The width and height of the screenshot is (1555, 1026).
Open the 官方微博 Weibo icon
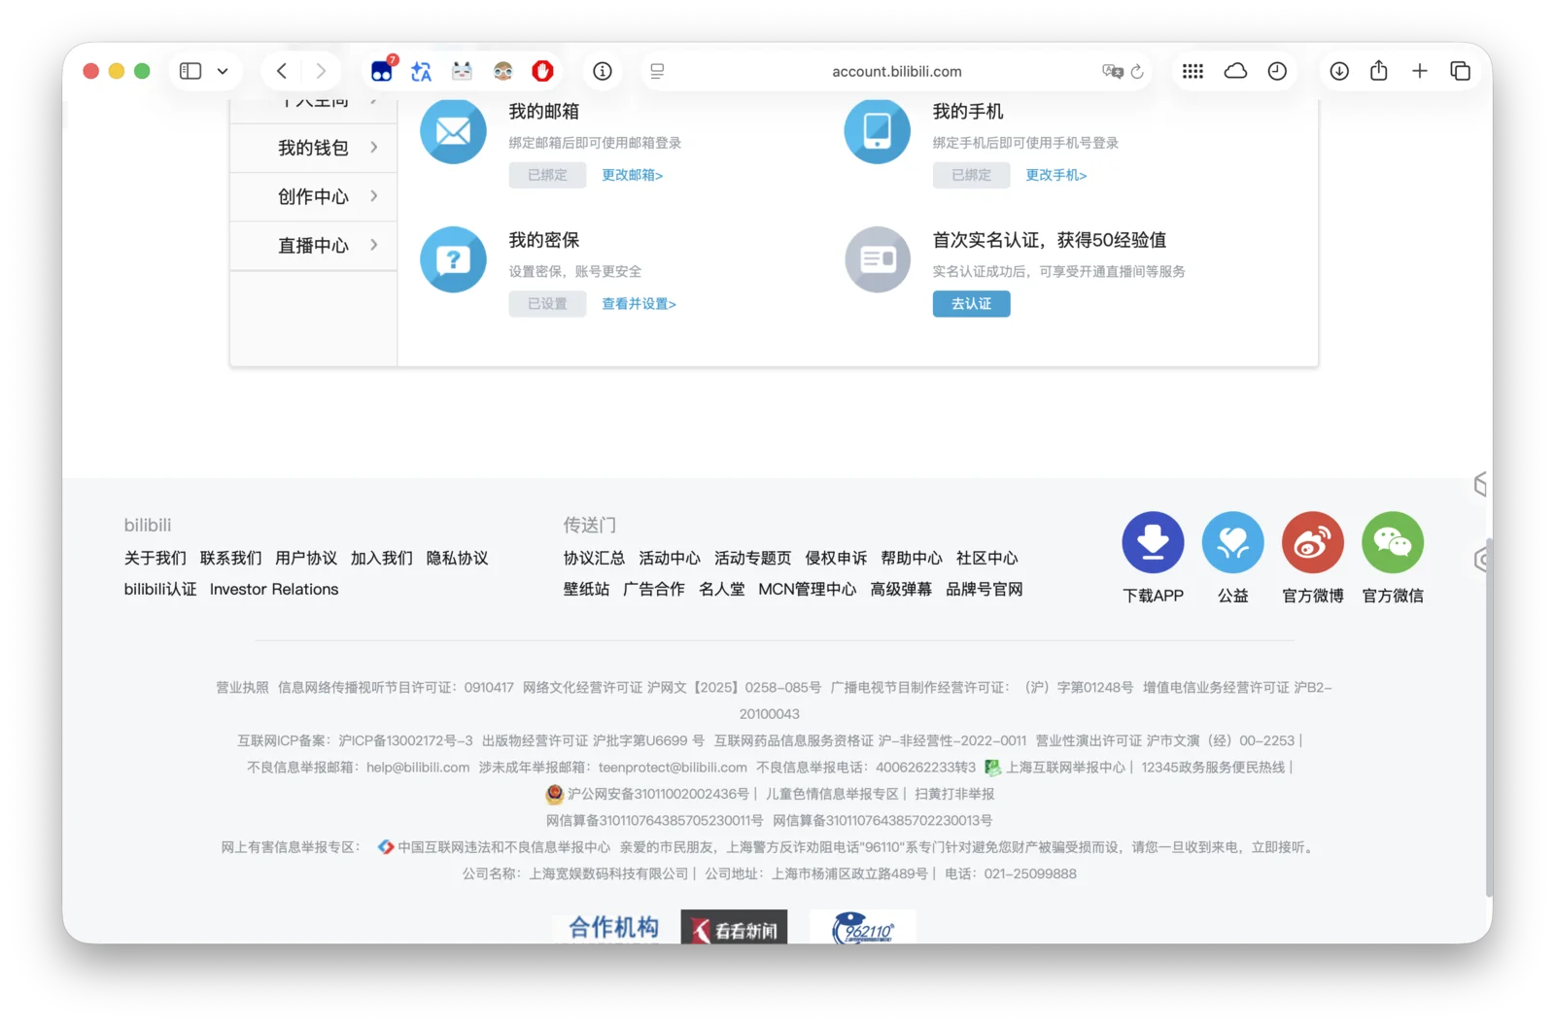1312,542
